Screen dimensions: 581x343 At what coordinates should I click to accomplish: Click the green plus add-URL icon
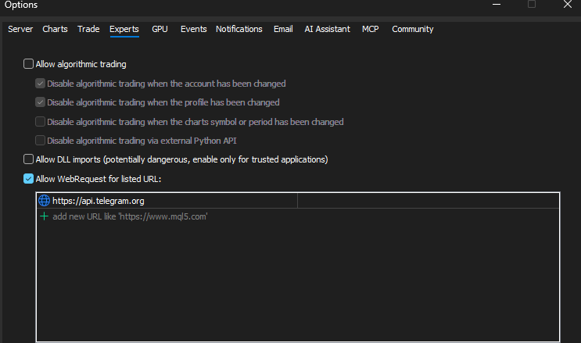(x=44, y=216)
